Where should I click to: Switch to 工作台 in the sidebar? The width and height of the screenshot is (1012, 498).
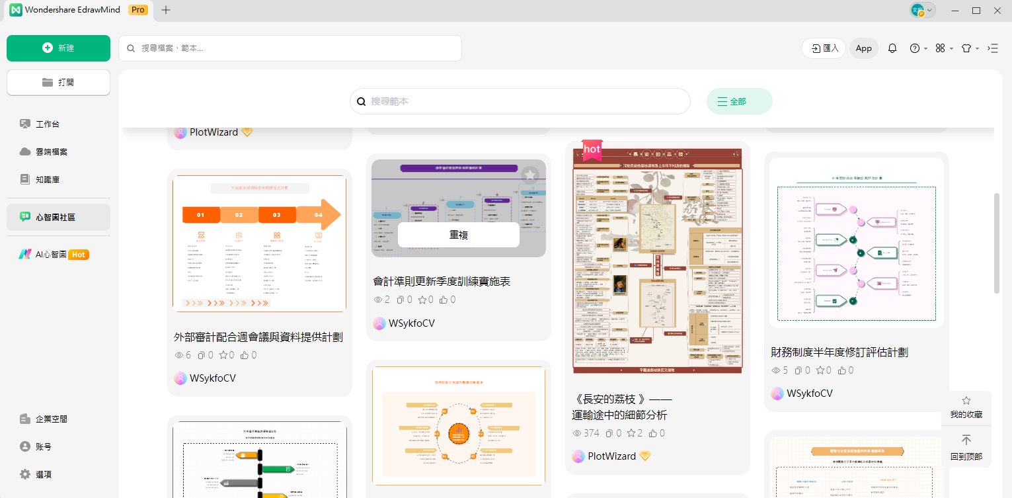click(48, 124)
